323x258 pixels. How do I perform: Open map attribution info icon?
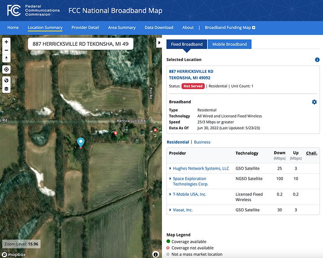click(x=156, y=254)
